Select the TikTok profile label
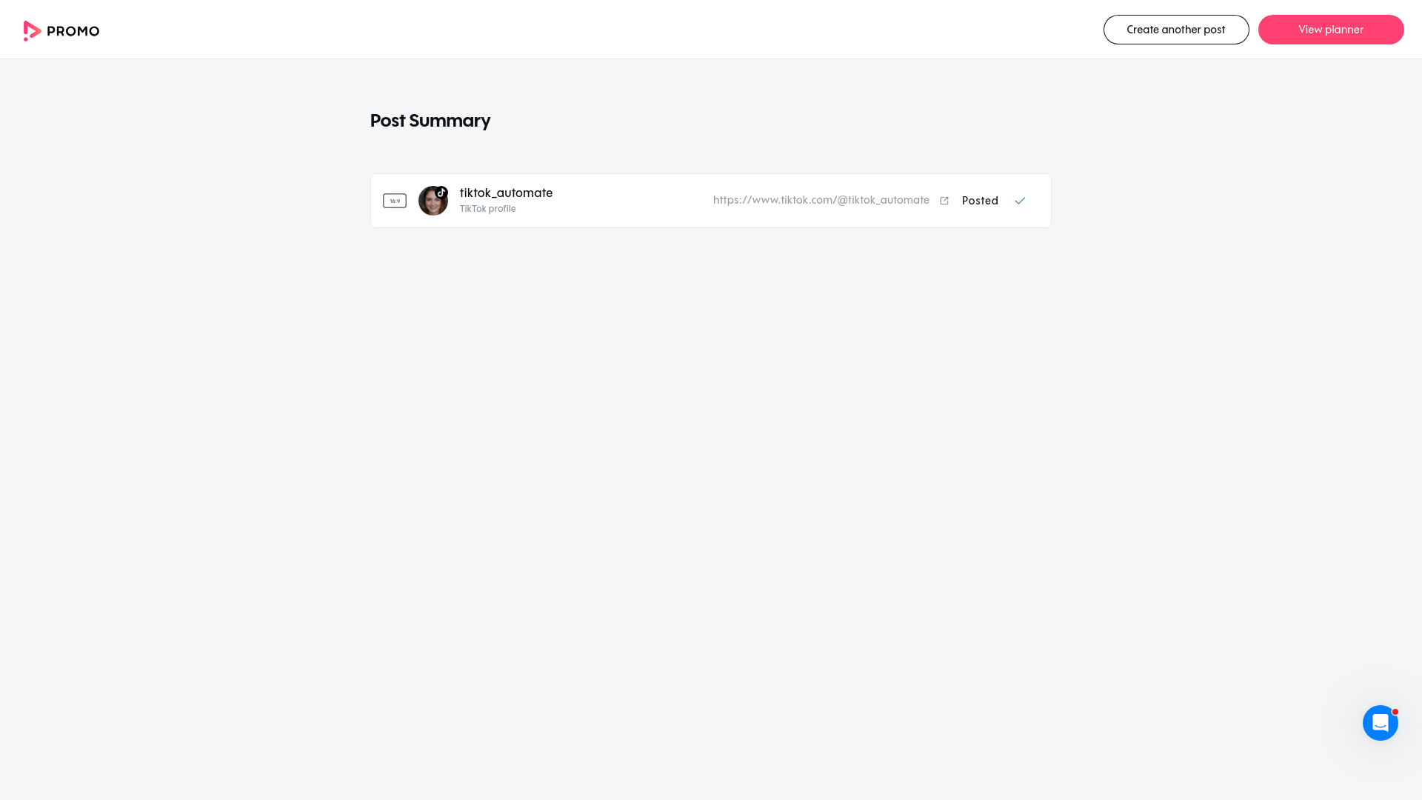The height and width of the screenshot is (800, 1422). (487, 208)
